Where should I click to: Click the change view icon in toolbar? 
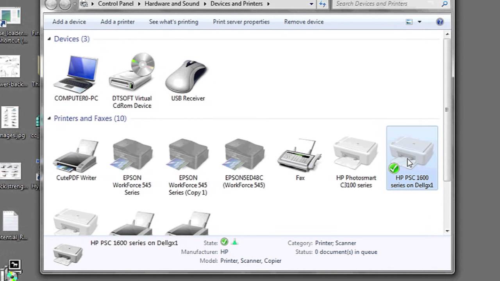click(x=409, y=22)
